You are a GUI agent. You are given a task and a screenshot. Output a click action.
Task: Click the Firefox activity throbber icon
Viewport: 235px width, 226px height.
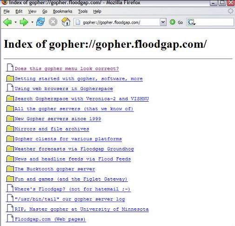point(230,11)
